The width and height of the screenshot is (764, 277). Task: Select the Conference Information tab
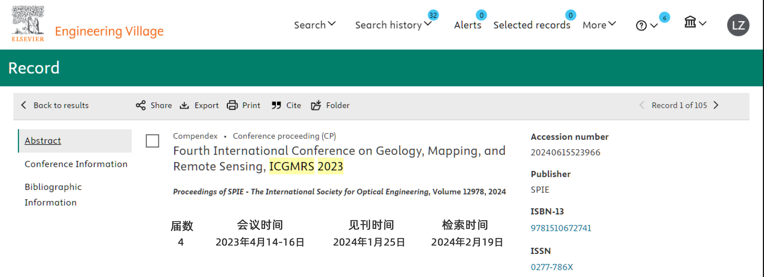(76, 164)
